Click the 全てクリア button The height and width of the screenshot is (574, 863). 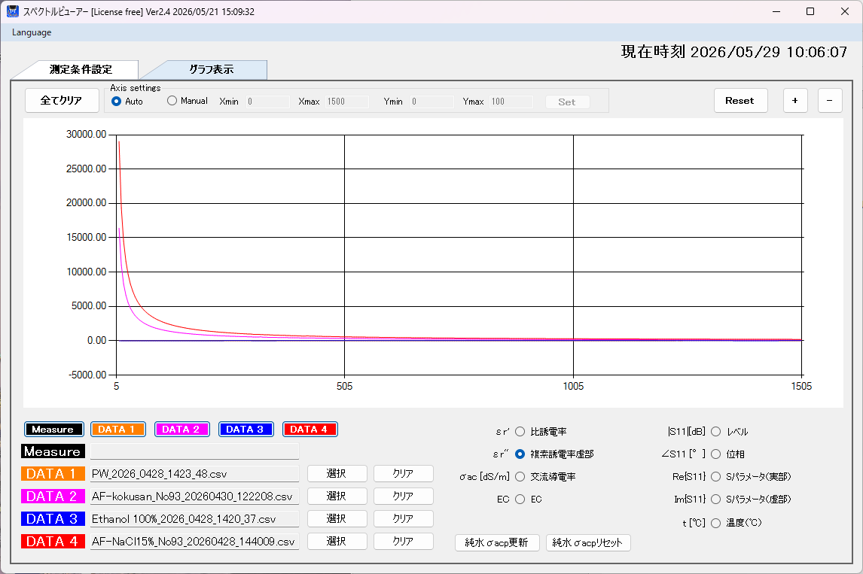[62, 101]
